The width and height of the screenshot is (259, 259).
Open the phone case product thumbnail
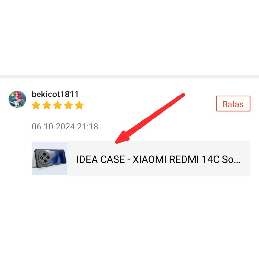(50, 158)
